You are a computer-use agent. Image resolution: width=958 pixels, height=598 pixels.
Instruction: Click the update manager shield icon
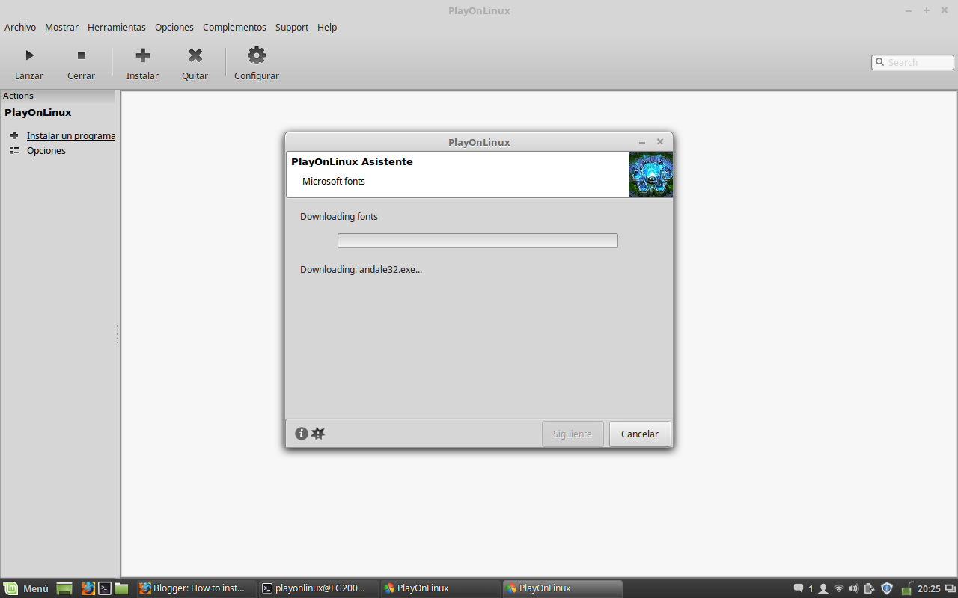(887, 588)
